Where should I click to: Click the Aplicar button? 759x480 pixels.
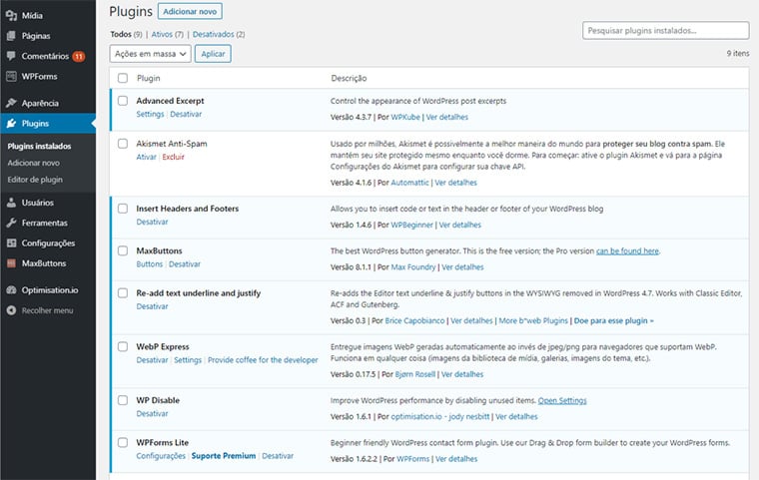213,54
